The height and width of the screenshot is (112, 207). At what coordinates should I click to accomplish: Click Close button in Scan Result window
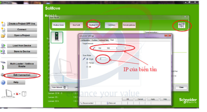pyautogui.click(x=181, y=87)
